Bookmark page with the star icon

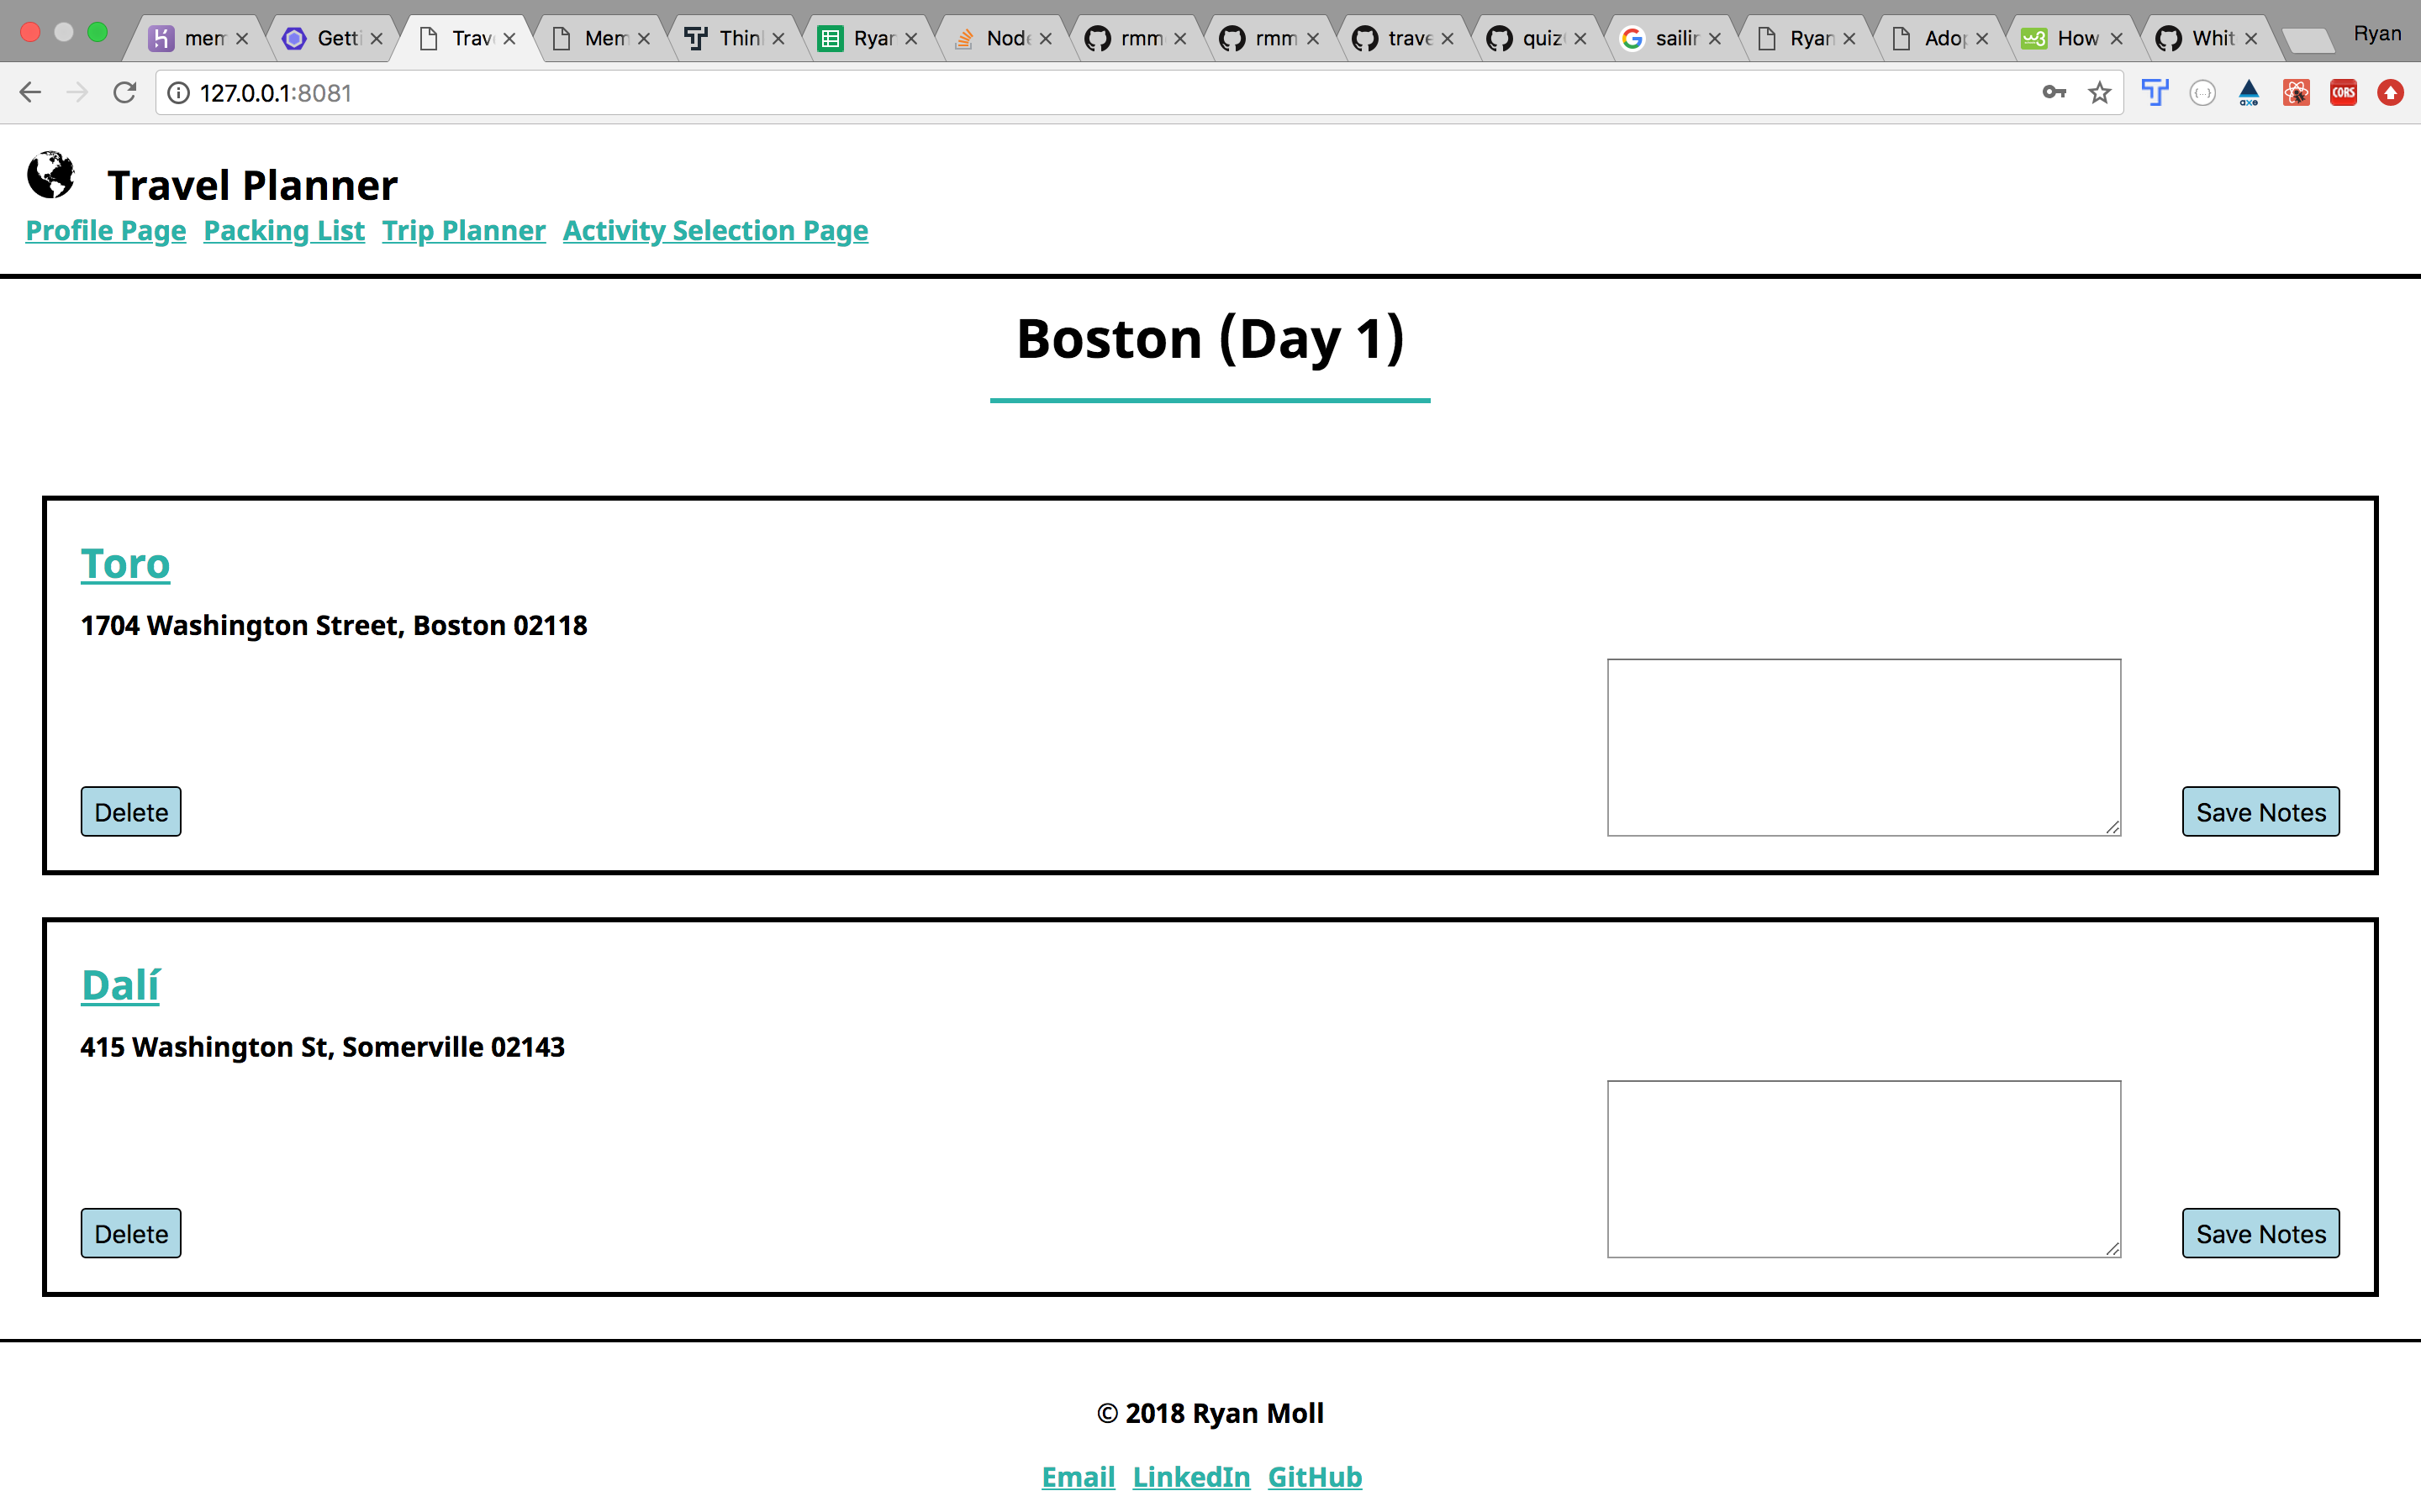coord(2099,93)
